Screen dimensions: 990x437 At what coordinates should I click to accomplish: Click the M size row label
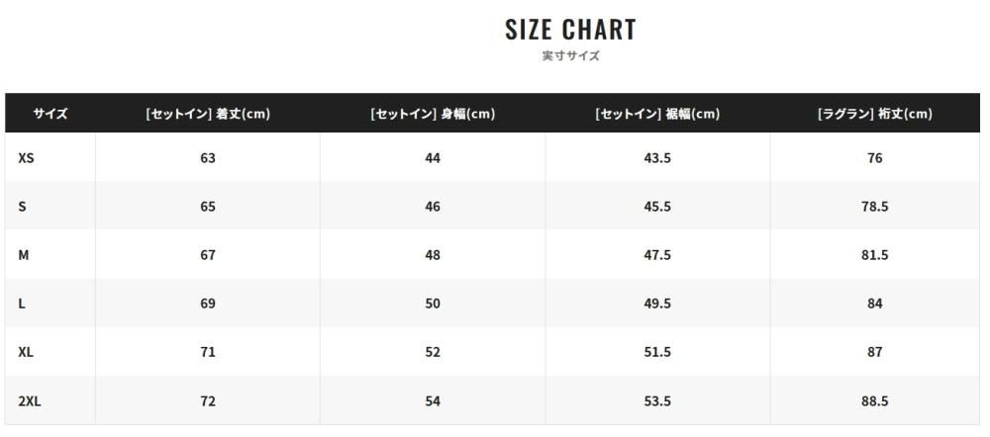pos(24,255)
